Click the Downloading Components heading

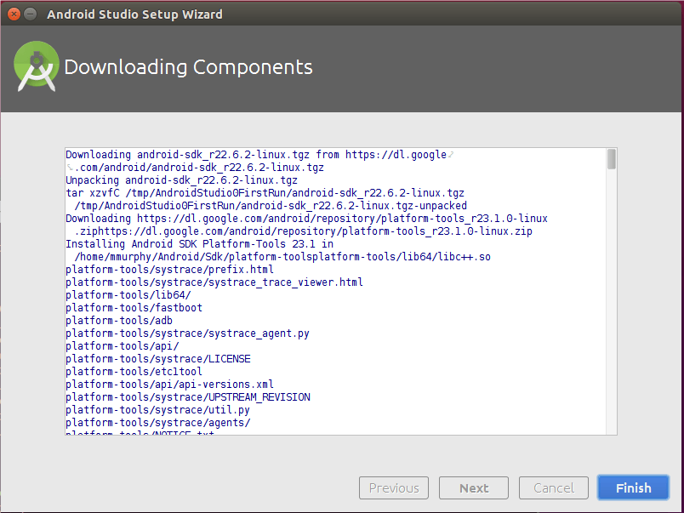pyautogui.click(x=188, y=67)
